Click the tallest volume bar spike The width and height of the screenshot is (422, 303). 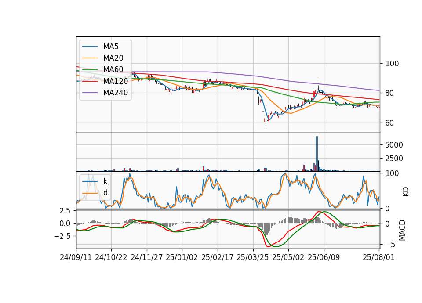(x=317, y=154)
